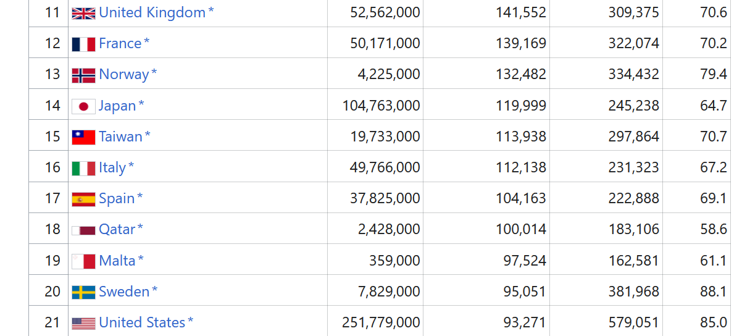Open the Qatar link
This screenshot has height=336, width=750.
117,229
